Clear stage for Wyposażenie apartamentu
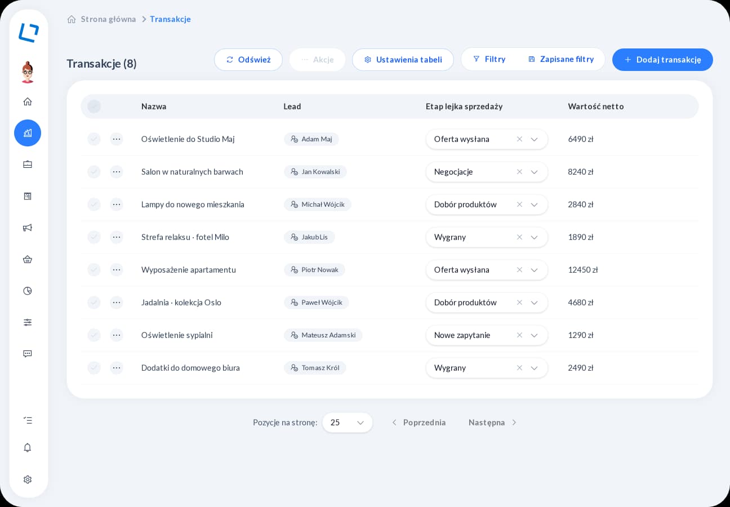730x507 pixels. click(x=519, y=270)
